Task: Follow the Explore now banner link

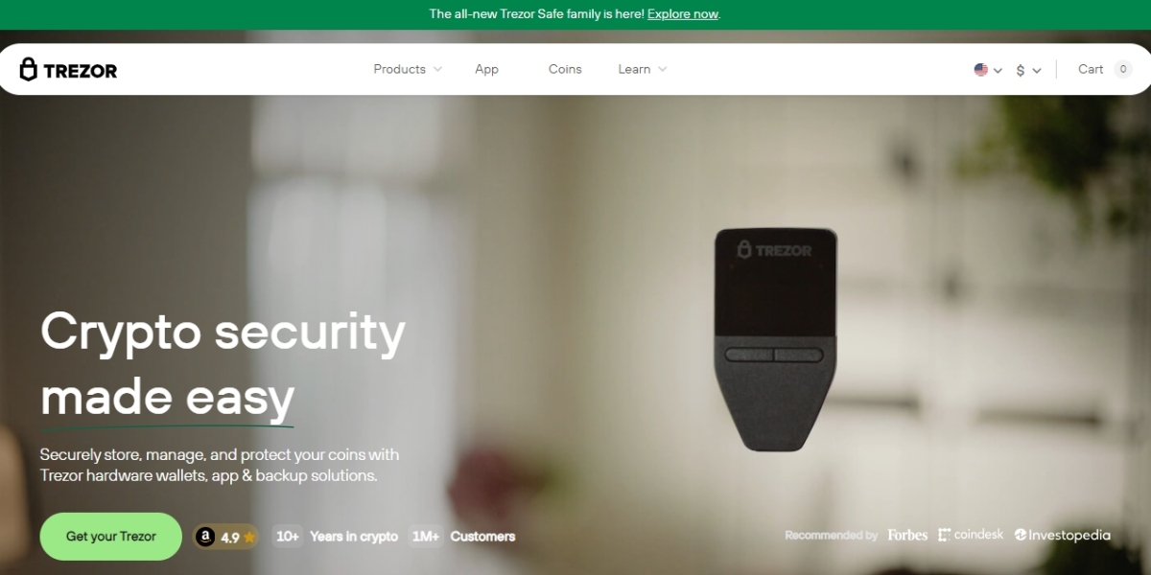Action: pyautogui.click(x=683, y=13)
